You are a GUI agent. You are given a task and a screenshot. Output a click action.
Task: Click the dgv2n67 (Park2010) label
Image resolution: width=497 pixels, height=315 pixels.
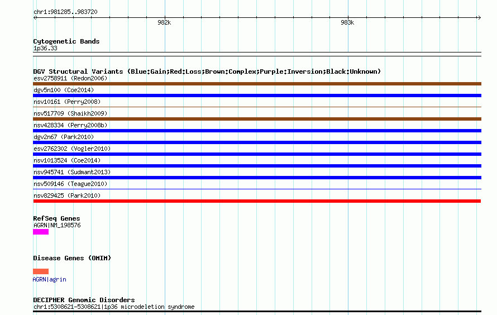64,137
